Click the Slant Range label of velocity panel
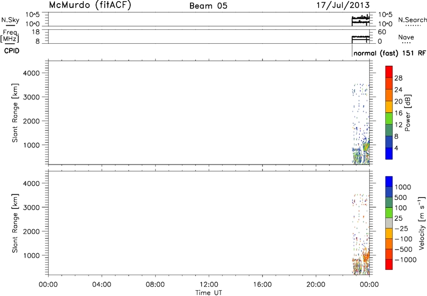This screenshot has height=296, width=427. (15, 223)
